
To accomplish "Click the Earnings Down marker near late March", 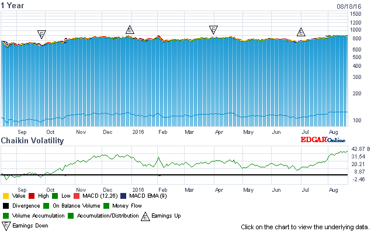I will pos(213,30).
